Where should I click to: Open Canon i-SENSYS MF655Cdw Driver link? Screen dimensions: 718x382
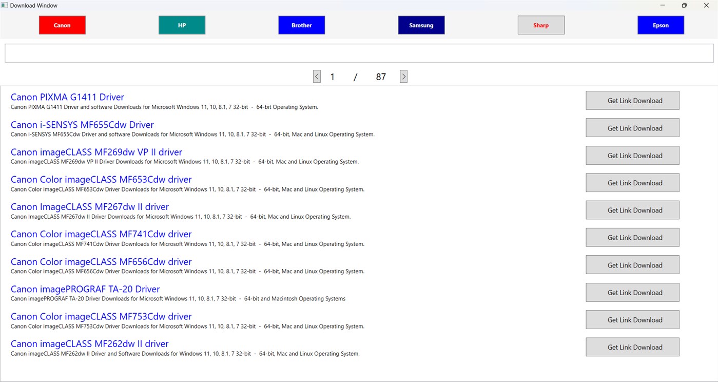(x=82, y=125)
